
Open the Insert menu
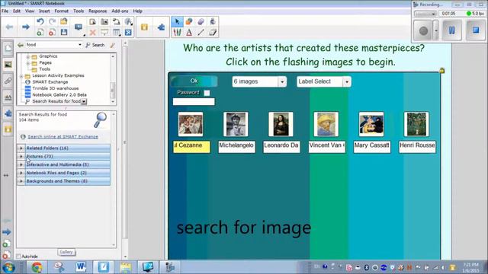pyautogui.click(x=44, y=11)
